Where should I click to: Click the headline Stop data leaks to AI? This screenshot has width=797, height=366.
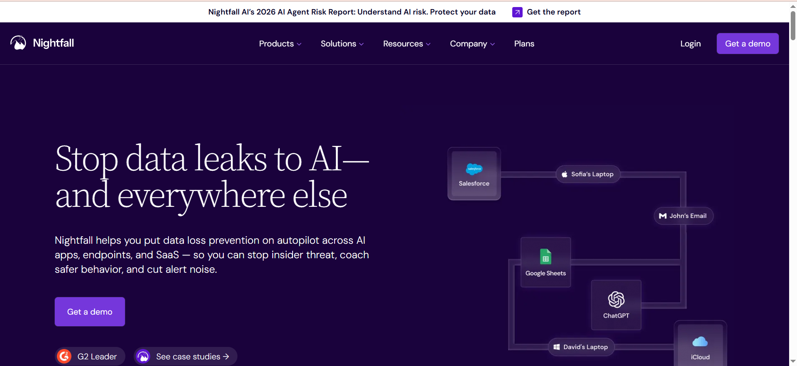[212, 158]
